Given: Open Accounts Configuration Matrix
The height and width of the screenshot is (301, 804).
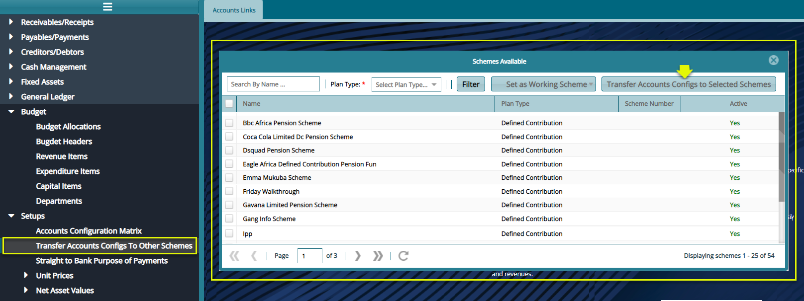Looking at the screenshot, I should pos(89,231).
